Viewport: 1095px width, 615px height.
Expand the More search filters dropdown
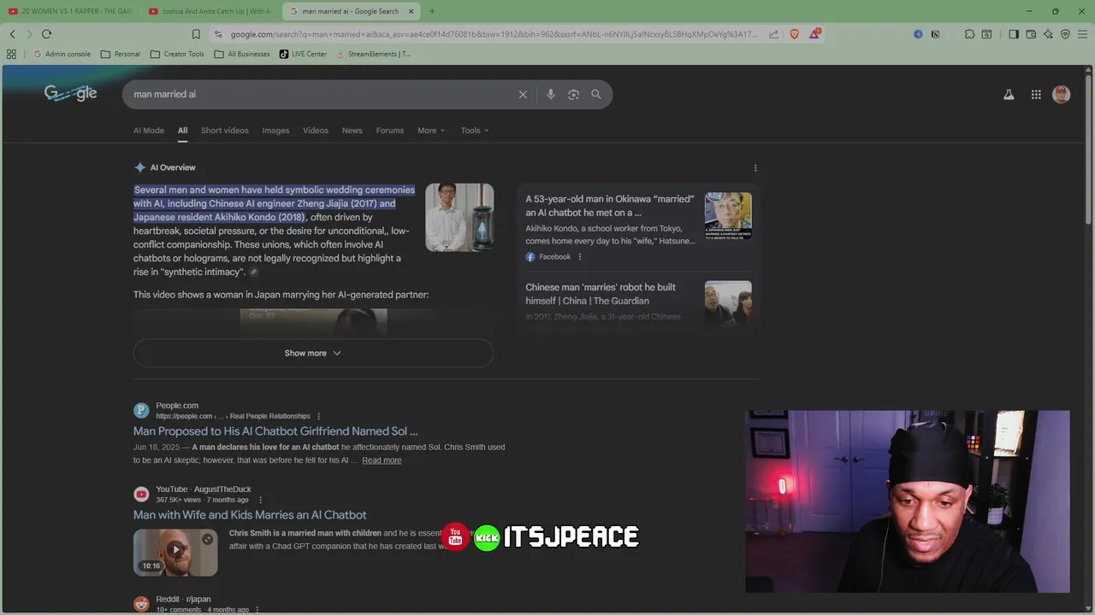pos(431,131)
